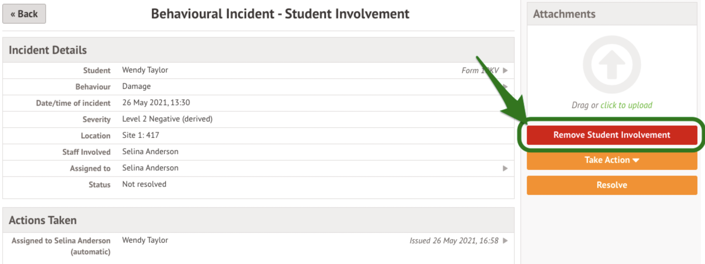Expand the Student row arrow
This screenshot has width=705, height=264.
(505, 71)
